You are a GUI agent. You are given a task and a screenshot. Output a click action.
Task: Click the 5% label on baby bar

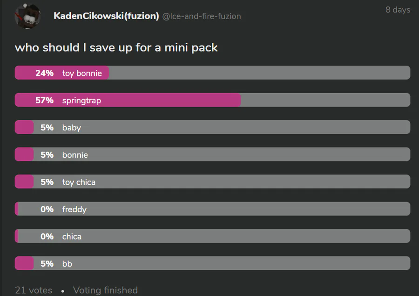click(x=47, y=128)
